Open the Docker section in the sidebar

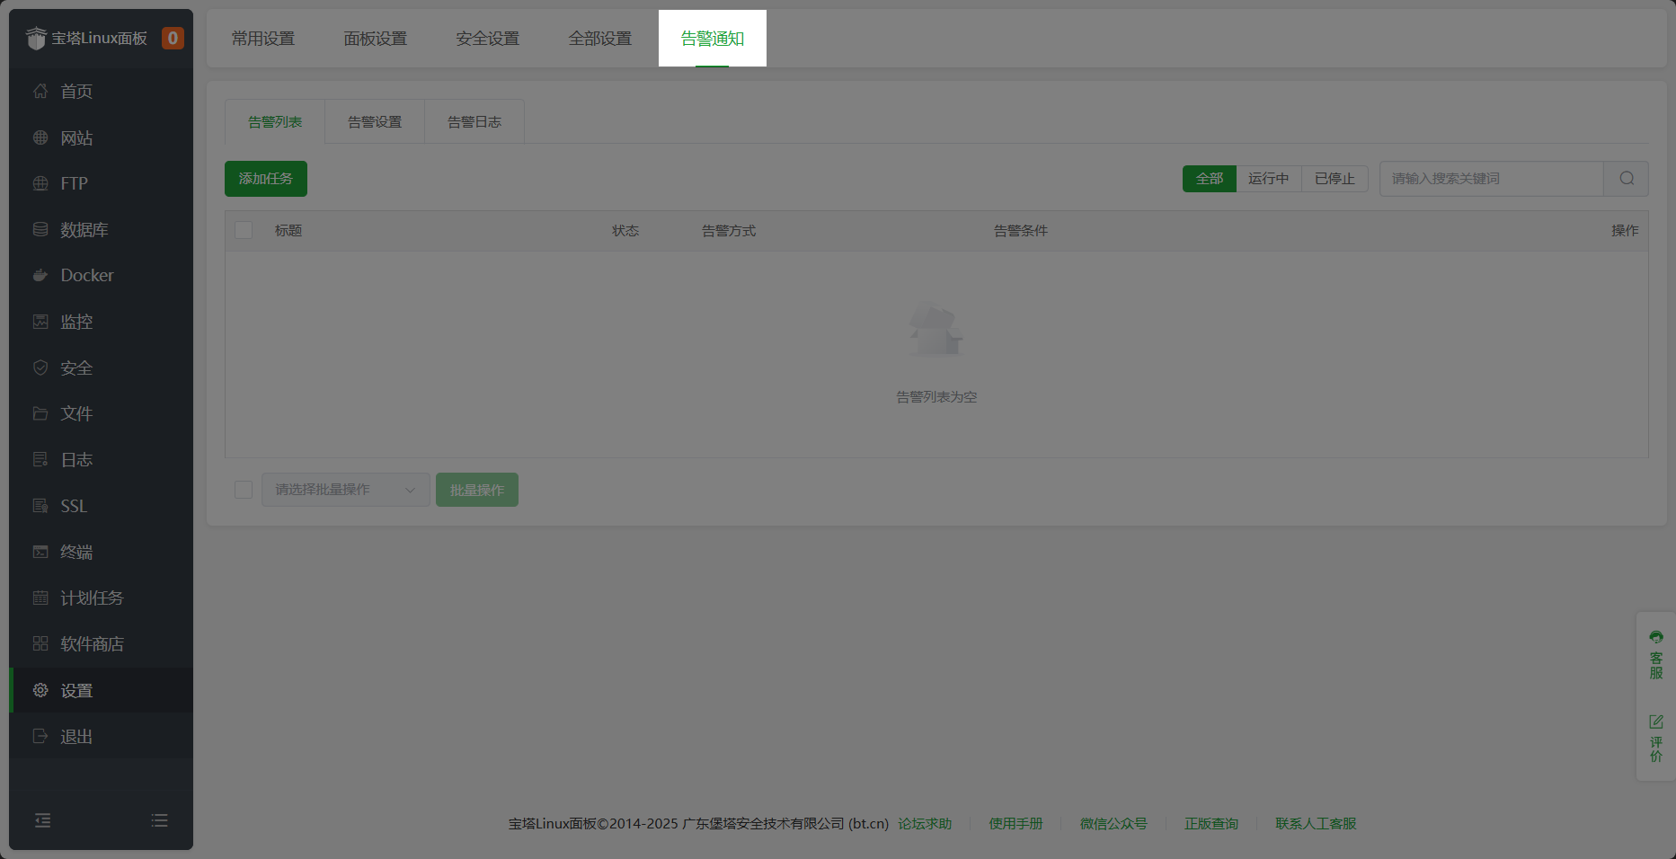click(85, 275)
